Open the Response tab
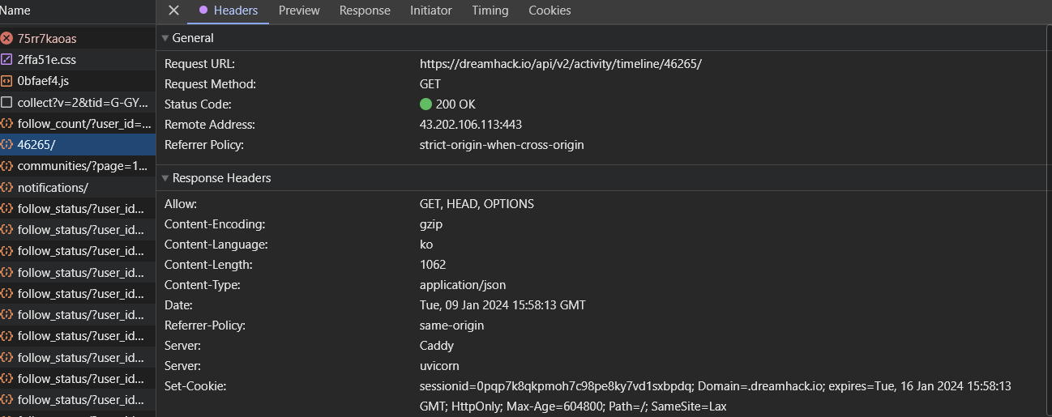1052x417 pixels. click(365, 11)
